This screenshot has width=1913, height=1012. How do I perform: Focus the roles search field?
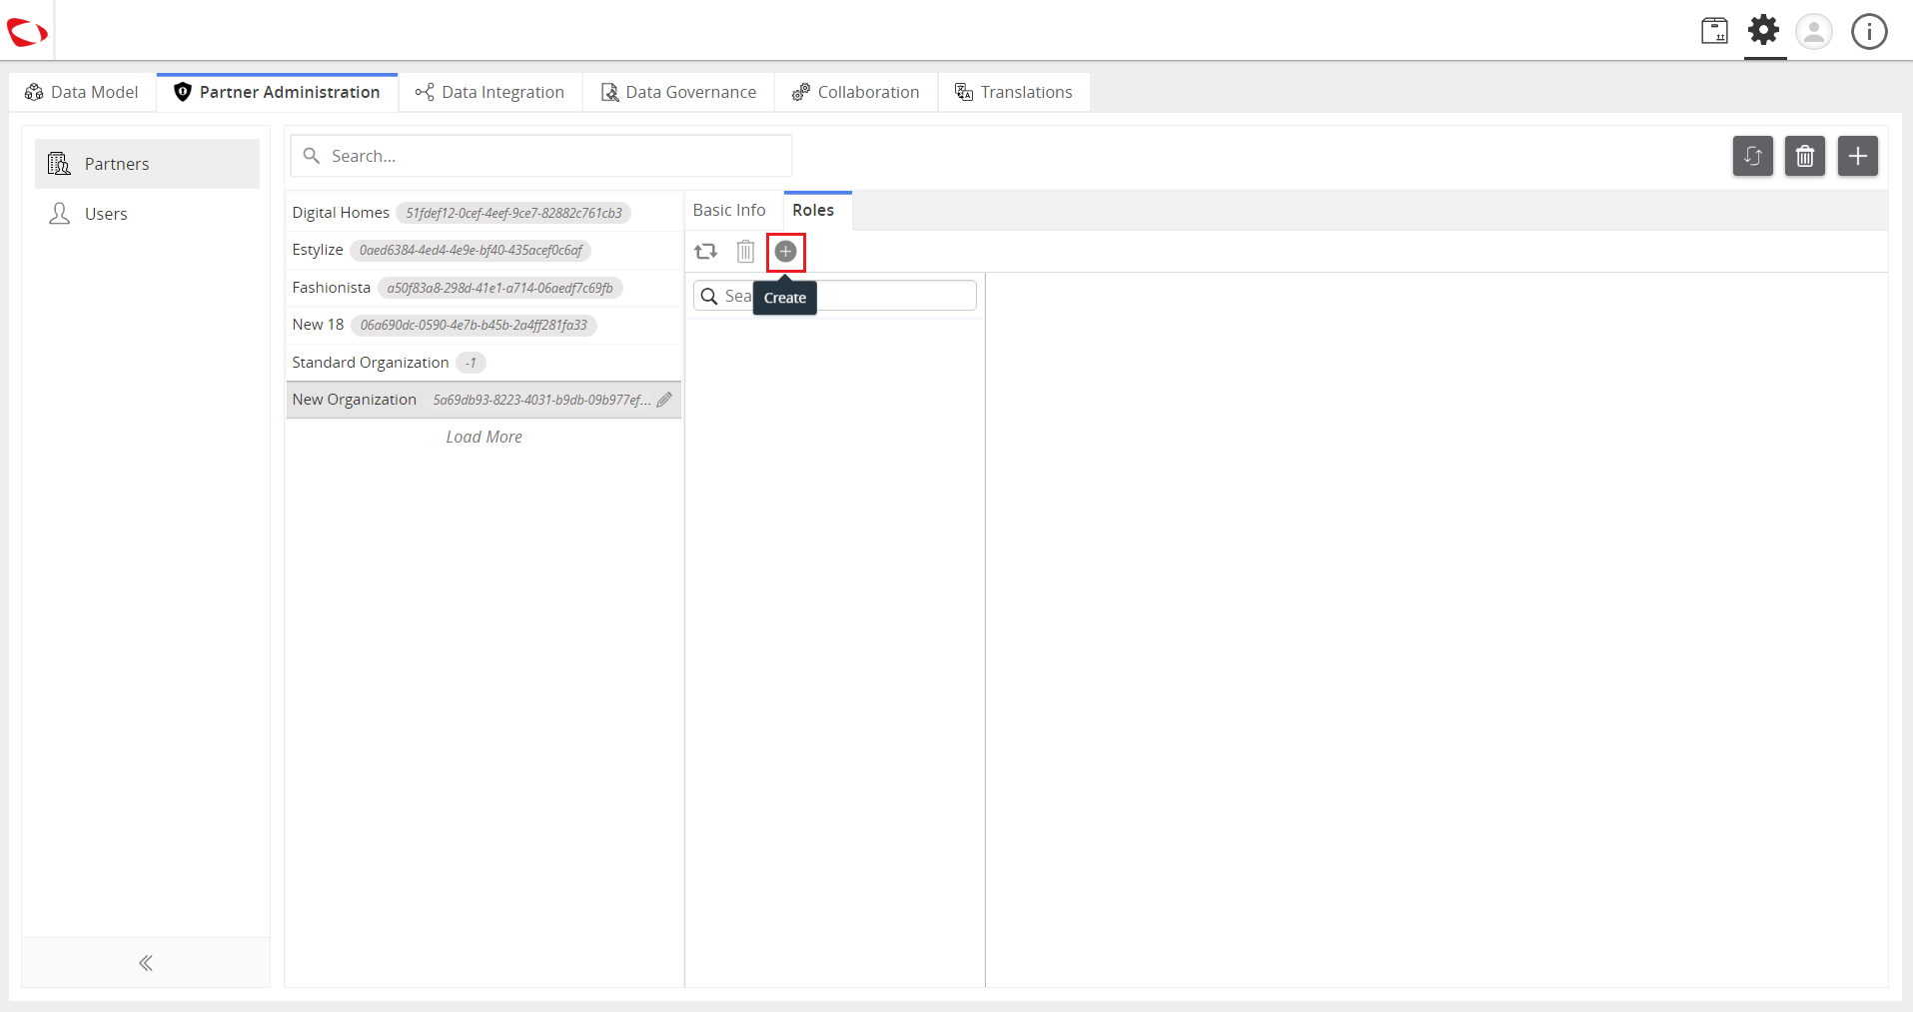pyautogui.click(x=835, y=296)
